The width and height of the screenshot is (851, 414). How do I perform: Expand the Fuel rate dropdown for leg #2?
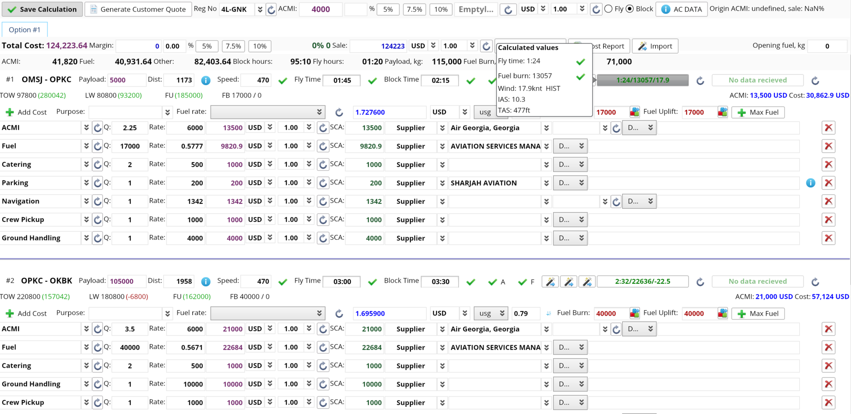pyautogui.click(x=319, y=313)
